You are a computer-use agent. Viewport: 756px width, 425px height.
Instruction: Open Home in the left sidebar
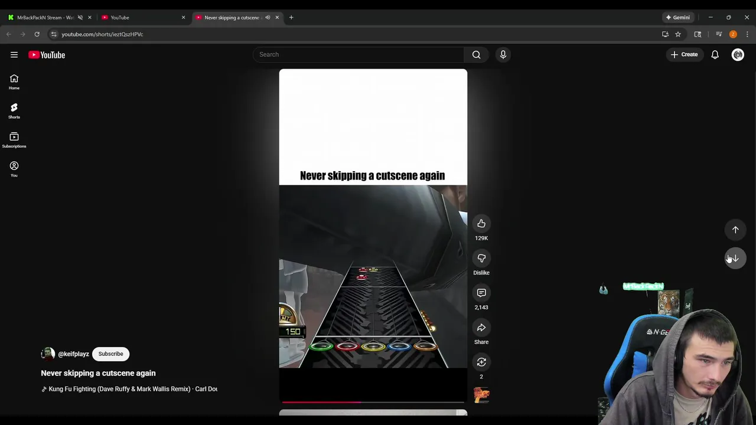coord(14,82)
